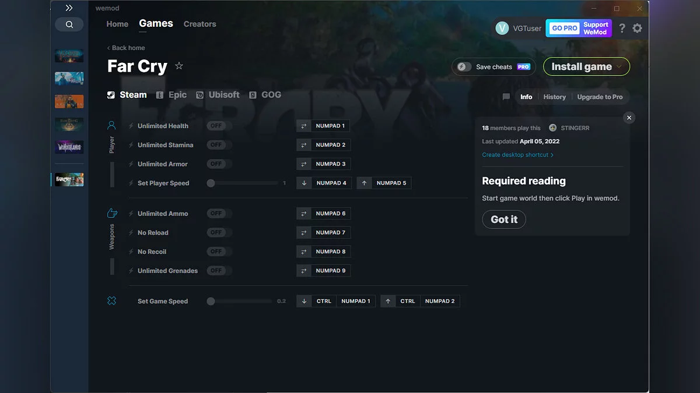Switch to the Creators tab
Screen dimensions: 700x393
click(x=199, y=24)
